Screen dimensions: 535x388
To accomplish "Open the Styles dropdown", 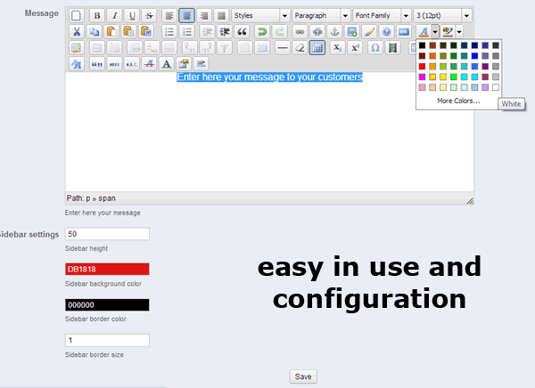I will [x=259, y=16].
